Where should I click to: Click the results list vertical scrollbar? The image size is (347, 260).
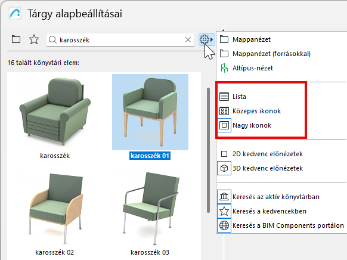(208, 150)
